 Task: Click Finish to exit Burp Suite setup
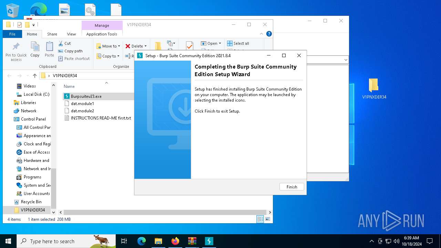291,187
